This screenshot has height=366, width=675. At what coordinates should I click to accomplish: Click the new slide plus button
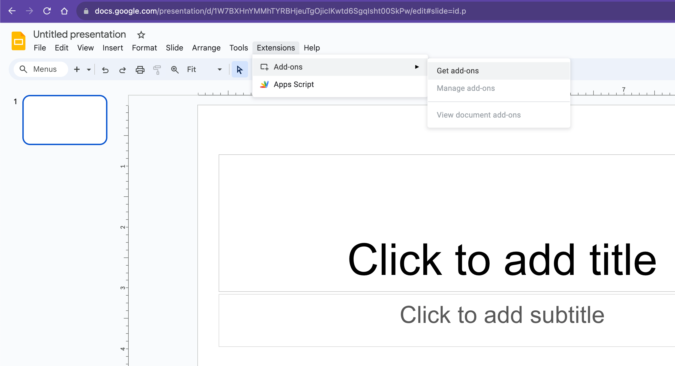click(77, 70)
